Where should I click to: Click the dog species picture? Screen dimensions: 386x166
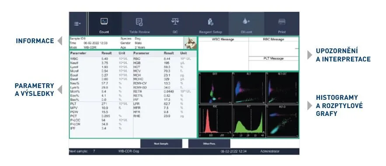tap(190, 43)
